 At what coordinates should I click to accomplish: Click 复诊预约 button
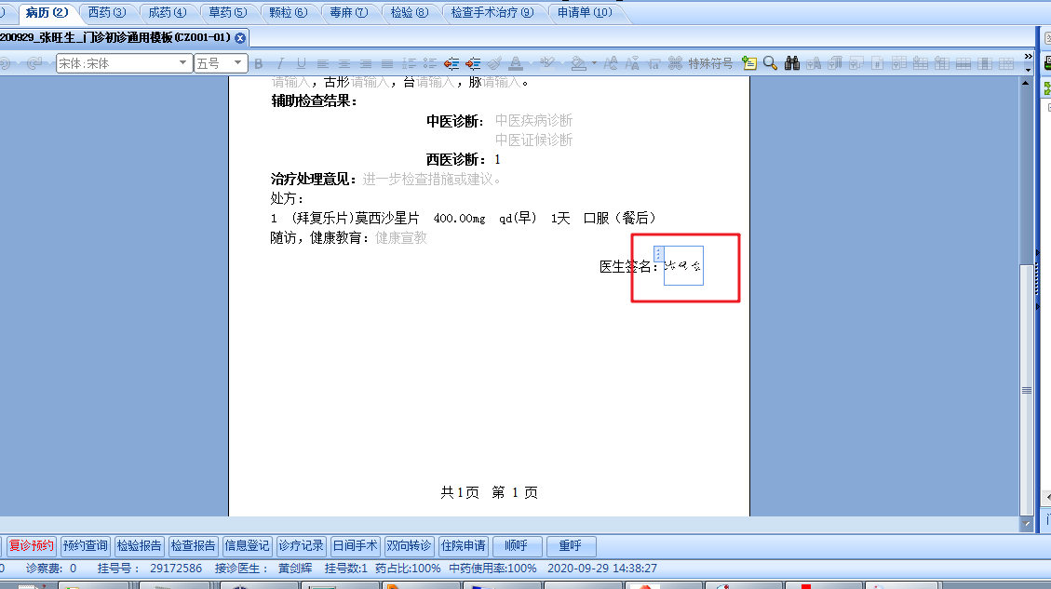click(x=31, y=546)
